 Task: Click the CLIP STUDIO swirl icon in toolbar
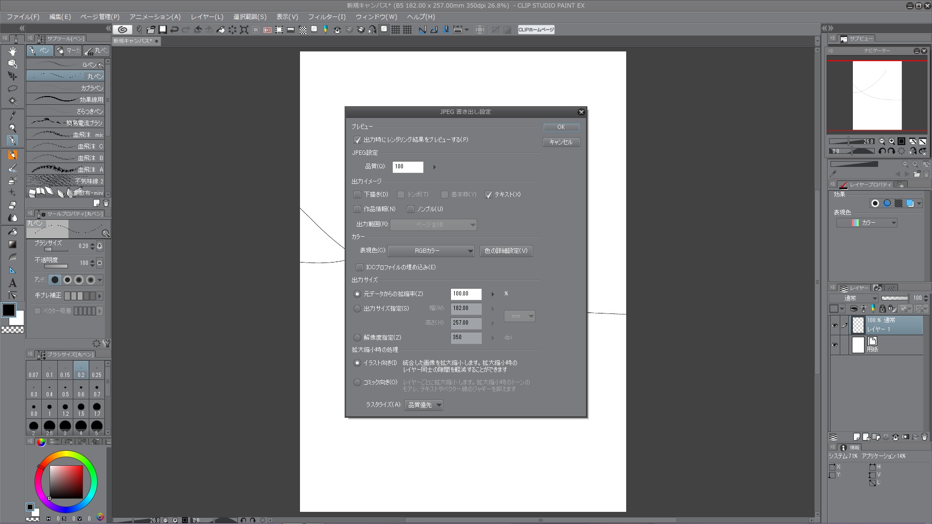(x=123, y=30)
